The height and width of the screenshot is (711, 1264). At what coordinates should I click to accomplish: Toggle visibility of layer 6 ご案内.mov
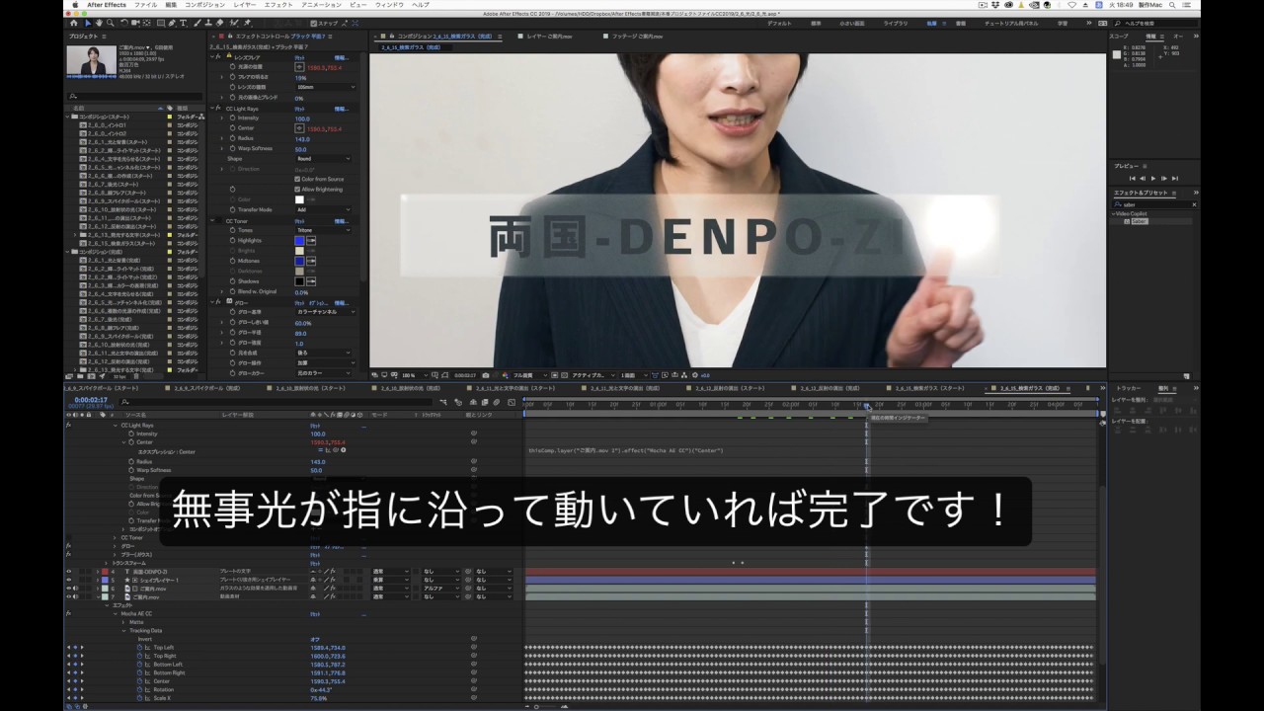(69, 589)
